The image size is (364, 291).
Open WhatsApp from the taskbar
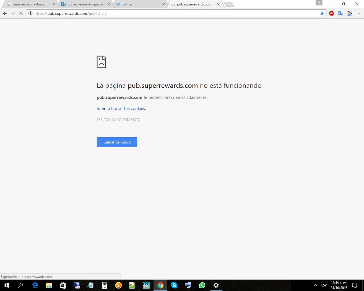coord(202,285)
